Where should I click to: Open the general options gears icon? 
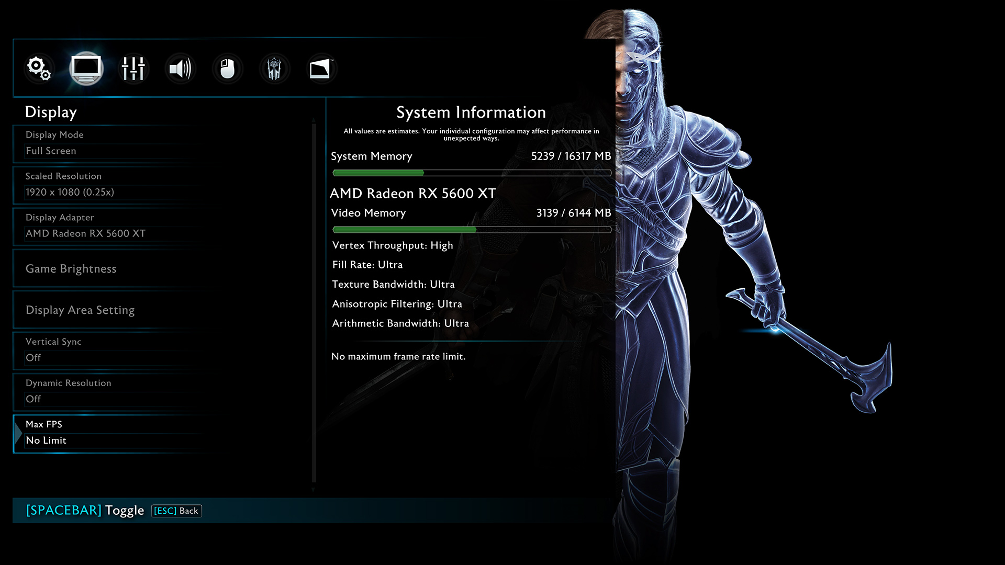(x=39, y=69)
